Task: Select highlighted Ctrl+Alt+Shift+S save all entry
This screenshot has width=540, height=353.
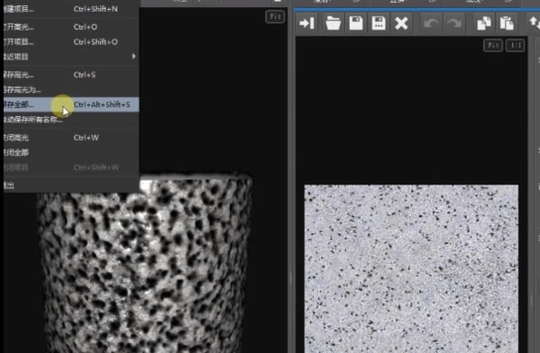Action: point(71,104)
